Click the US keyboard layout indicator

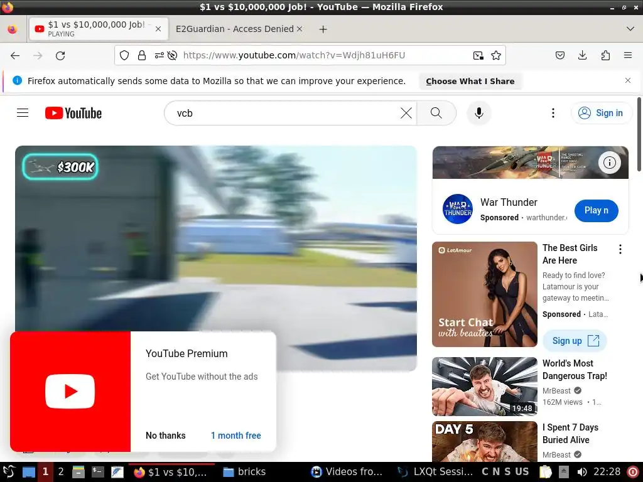[522, 472]
